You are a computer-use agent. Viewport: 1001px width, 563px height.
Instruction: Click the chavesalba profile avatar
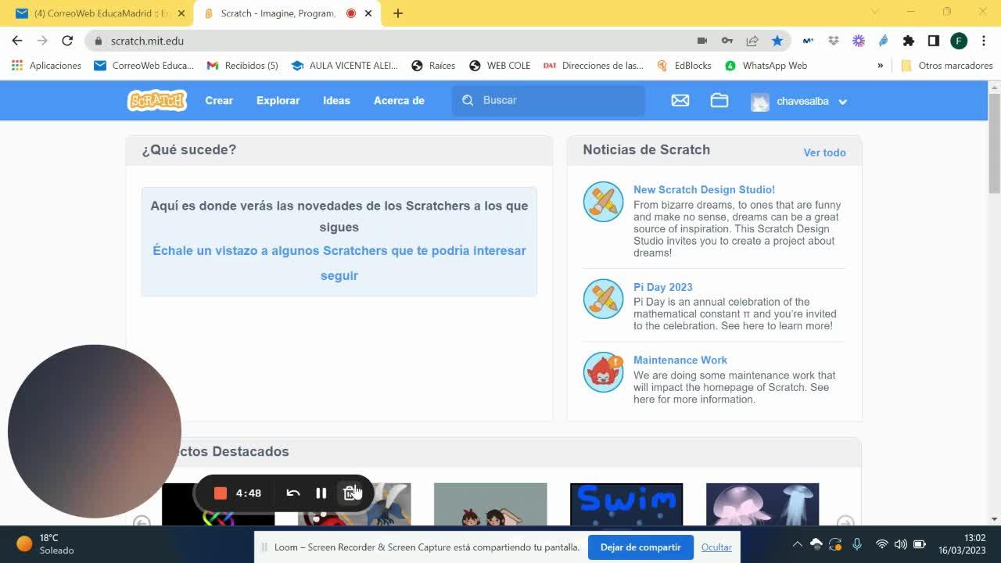pos(760,101)
